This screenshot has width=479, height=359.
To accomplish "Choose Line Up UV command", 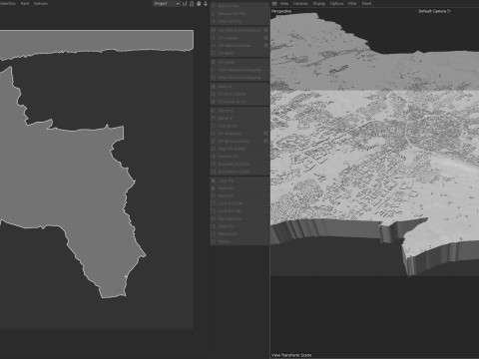I will [x=239, y=126].
